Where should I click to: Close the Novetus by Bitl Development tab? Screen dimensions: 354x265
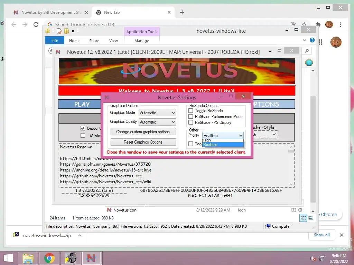pyautogui.click(x=86, y=13)
